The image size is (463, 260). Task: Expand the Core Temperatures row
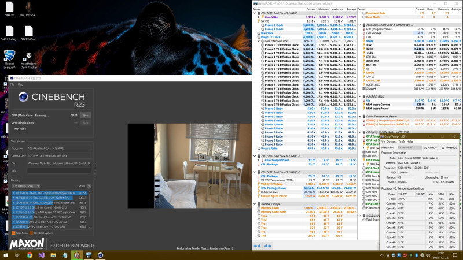(x=258, y=160)
